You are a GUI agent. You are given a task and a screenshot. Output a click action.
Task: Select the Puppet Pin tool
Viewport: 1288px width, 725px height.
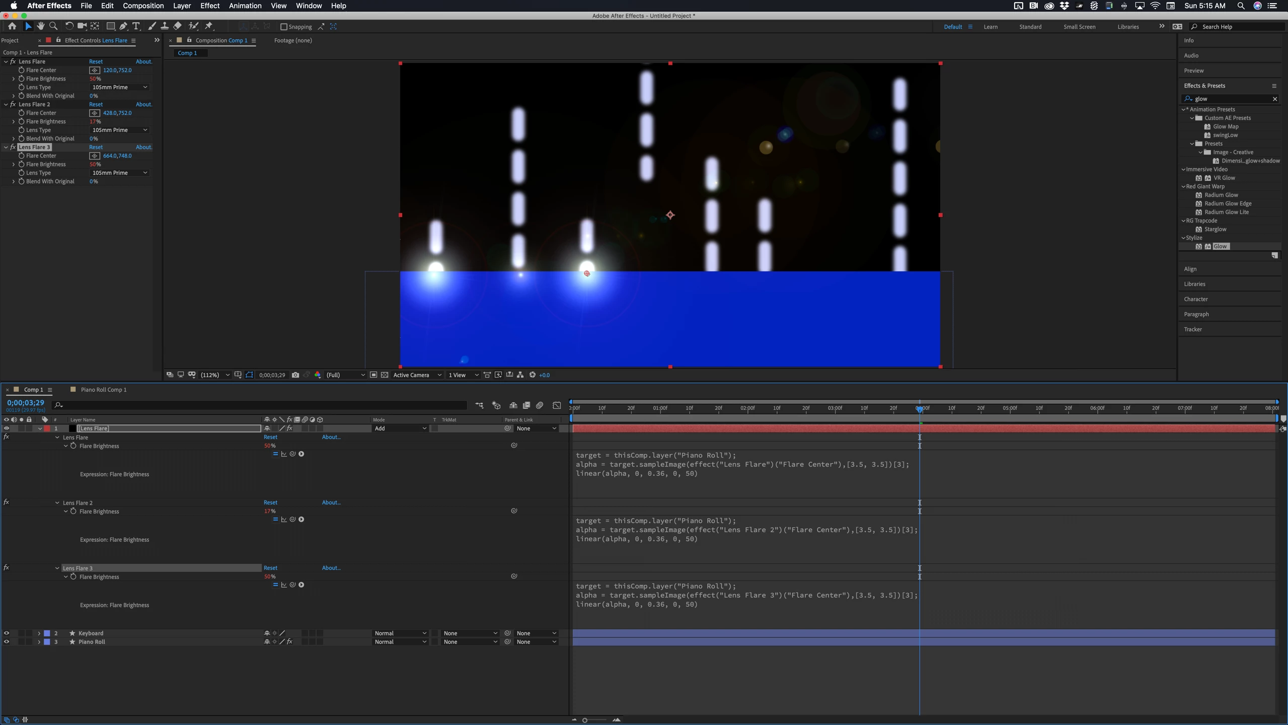click(x=209, y=26)
